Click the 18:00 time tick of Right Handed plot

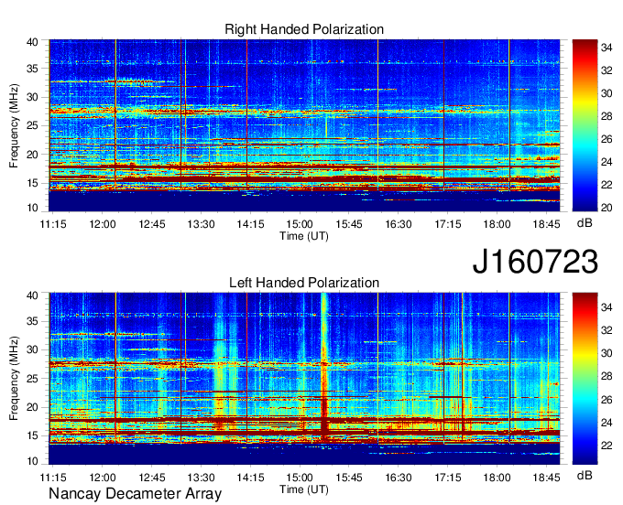(x=497, y=224)
